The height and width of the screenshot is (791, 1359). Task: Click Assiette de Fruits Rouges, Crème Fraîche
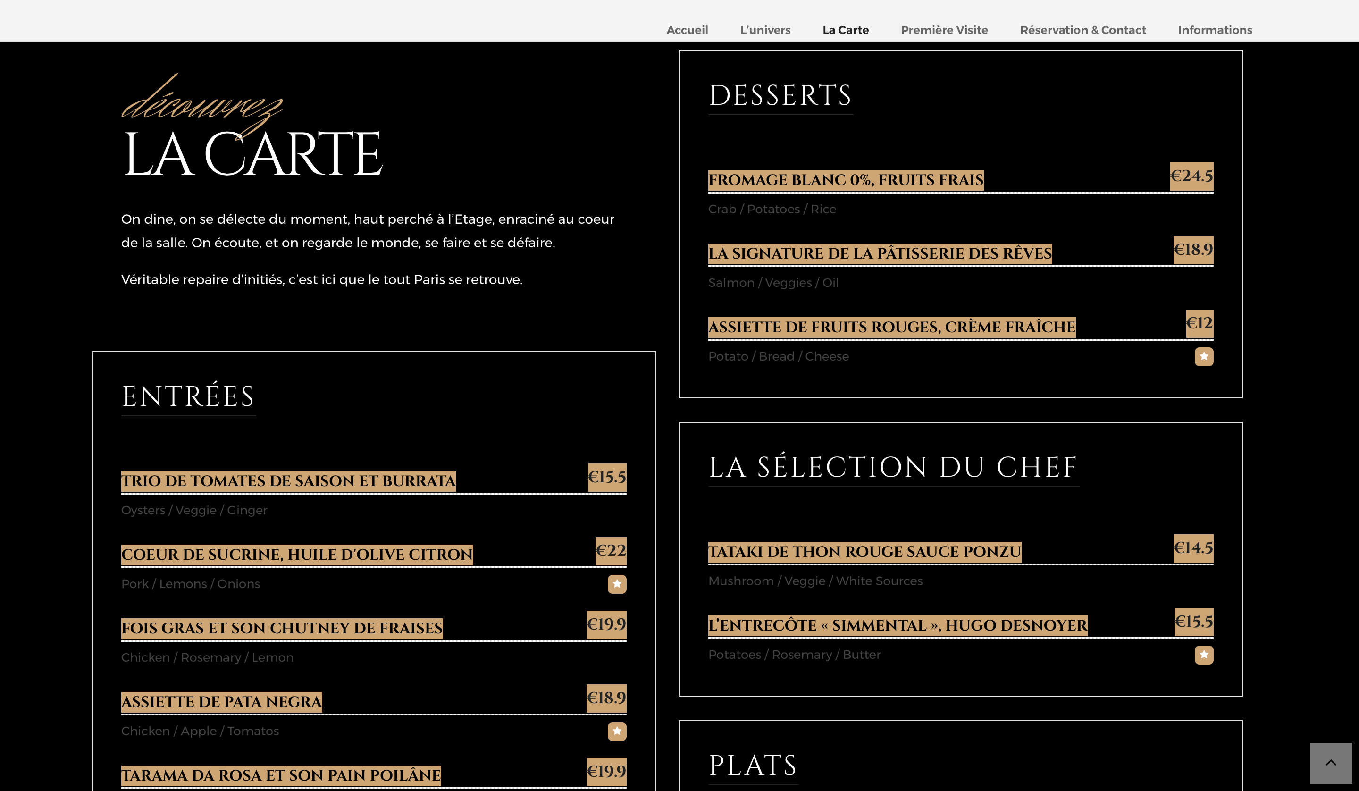pos(892,327)
